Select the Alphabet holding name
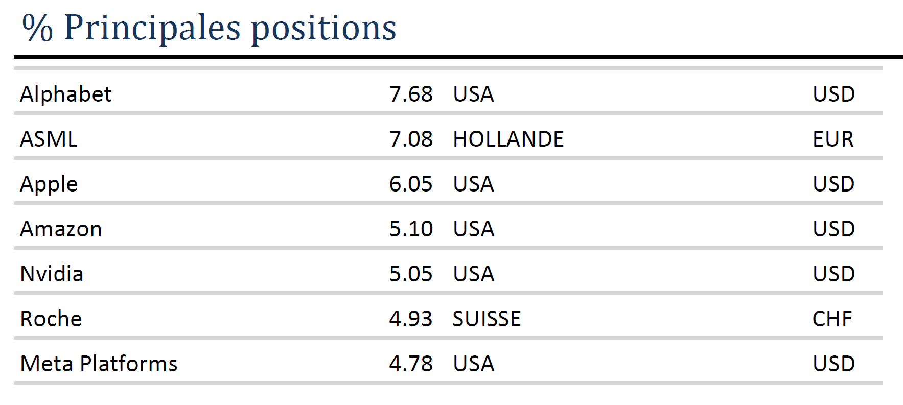The width and height of the screenshot is (903, 405). pos(65,94)
